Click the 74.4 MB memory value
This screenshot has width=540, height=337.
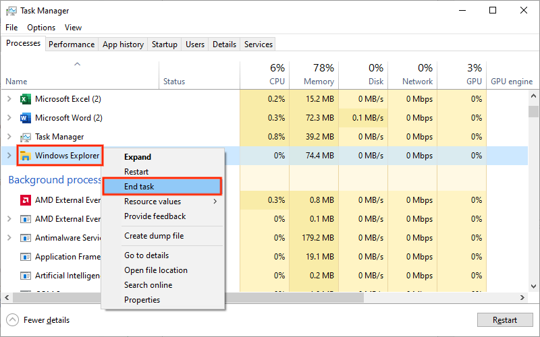(x=319, y=156)
